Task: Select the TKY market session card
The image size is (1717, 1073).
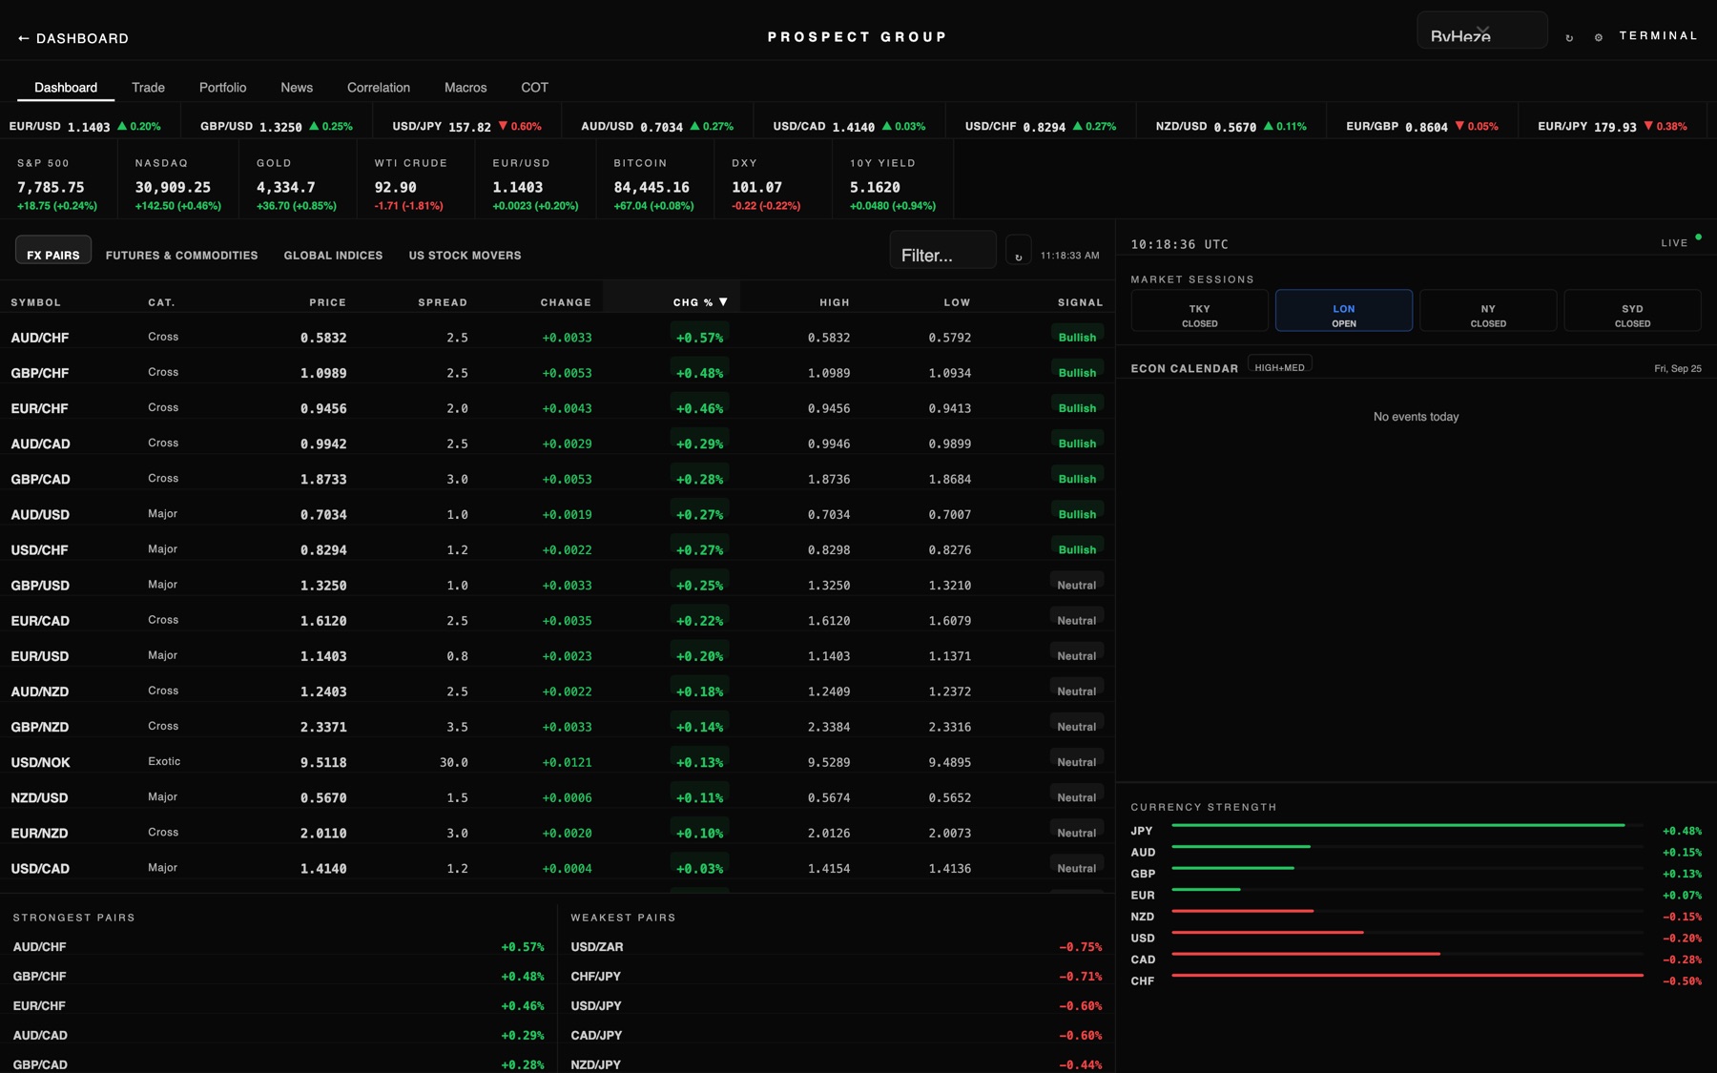Action: (x=1199, y=311)
